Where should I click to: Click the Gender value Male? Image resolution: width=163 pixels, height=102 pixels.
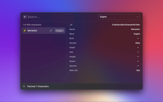pos(138,43)
